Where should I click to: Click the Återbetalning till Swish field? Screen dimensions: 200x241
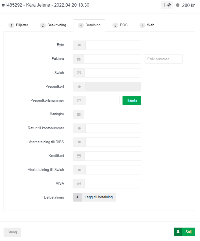coord(113,170)
